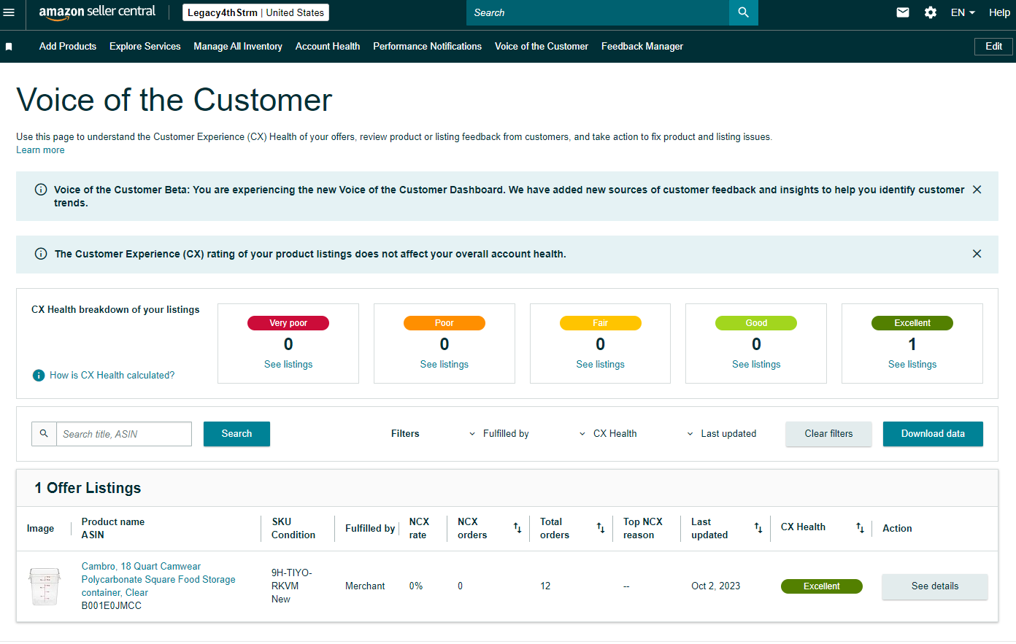Click the Good light-green badge
1016x644 pixels.
point(756,323)
